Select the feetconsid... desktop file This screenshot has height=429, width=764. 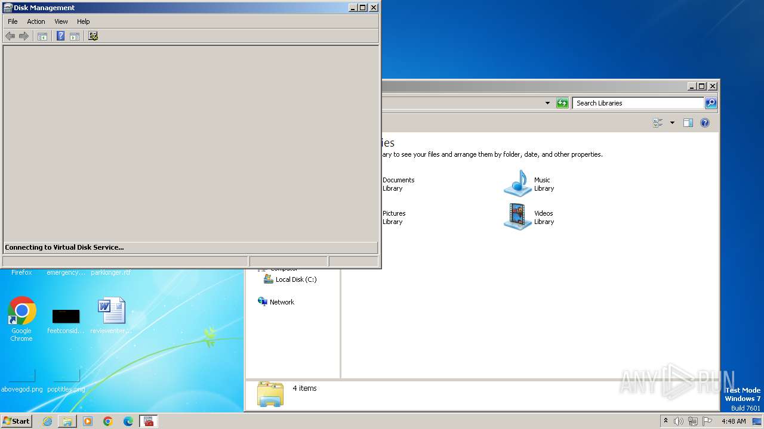66,321
